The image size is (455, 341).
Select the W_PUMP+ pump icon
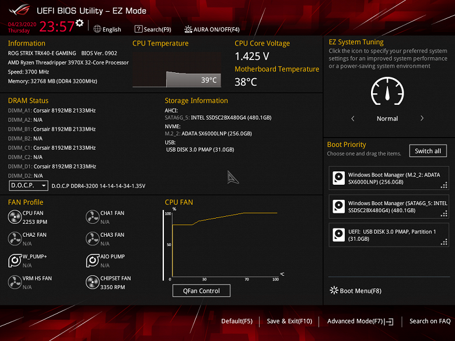15,261
